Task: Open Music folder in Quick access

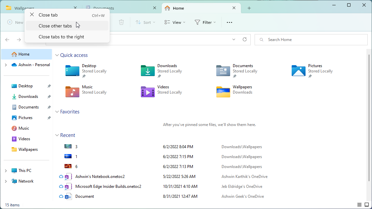Action: (x=86, y=91)
